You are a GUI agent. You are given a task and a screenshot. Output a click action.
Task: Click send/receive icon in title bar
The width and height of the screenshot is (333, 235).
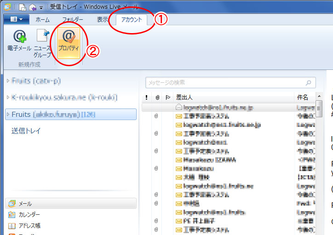click(x=32, y=7)
